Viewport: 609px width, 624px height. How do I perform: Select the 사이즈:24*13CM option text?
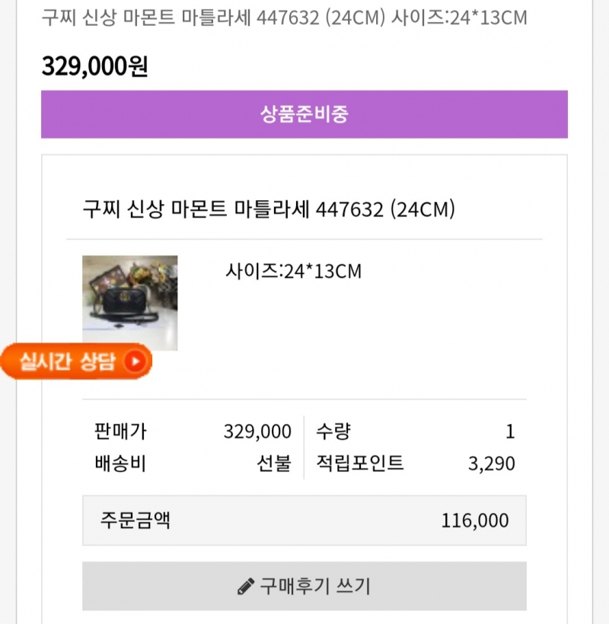(293, 271)
